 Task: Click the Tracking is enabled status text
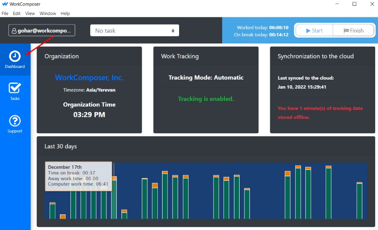206,99
